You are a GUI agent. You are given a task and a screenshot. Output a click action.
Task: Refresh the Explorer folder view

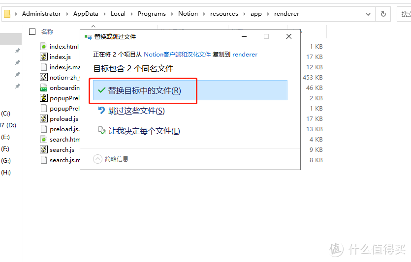point(383,14)
